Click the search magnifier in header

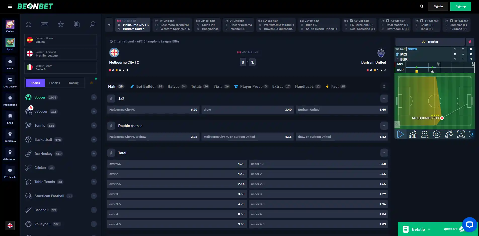(422, 6)
